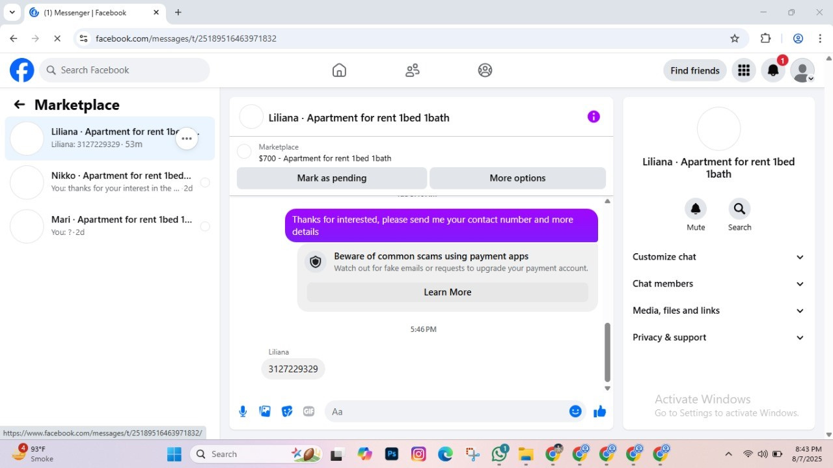The width and height of the screenshot is (833, 468).
Task: Toggle the read marker on Mari conversation
Action: tap(205, 227)
